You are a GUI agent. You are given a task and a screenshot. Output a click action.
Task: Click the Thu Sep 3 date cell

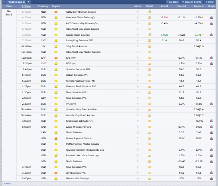point(9,13)
